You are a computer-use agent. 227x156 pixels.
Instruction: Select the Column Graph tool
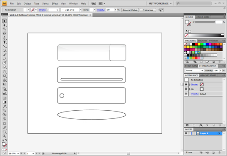pos(4,93)
